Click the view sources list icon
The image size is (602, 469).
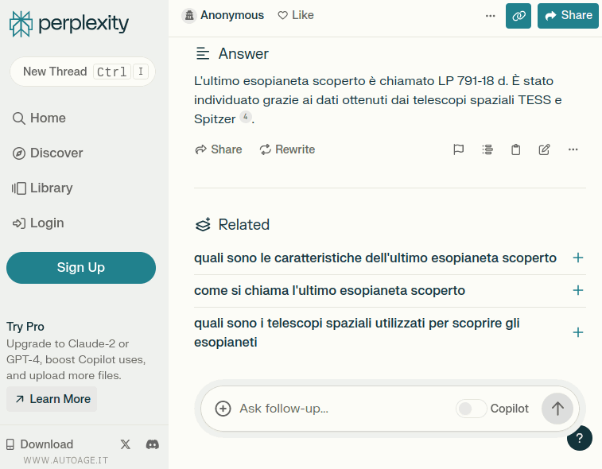point(487,149)
